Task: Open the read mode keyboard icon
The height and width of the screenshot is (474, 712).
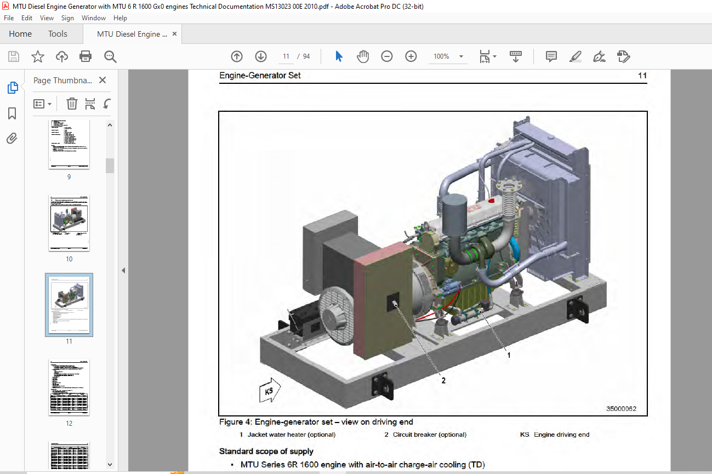Action: 515,56
